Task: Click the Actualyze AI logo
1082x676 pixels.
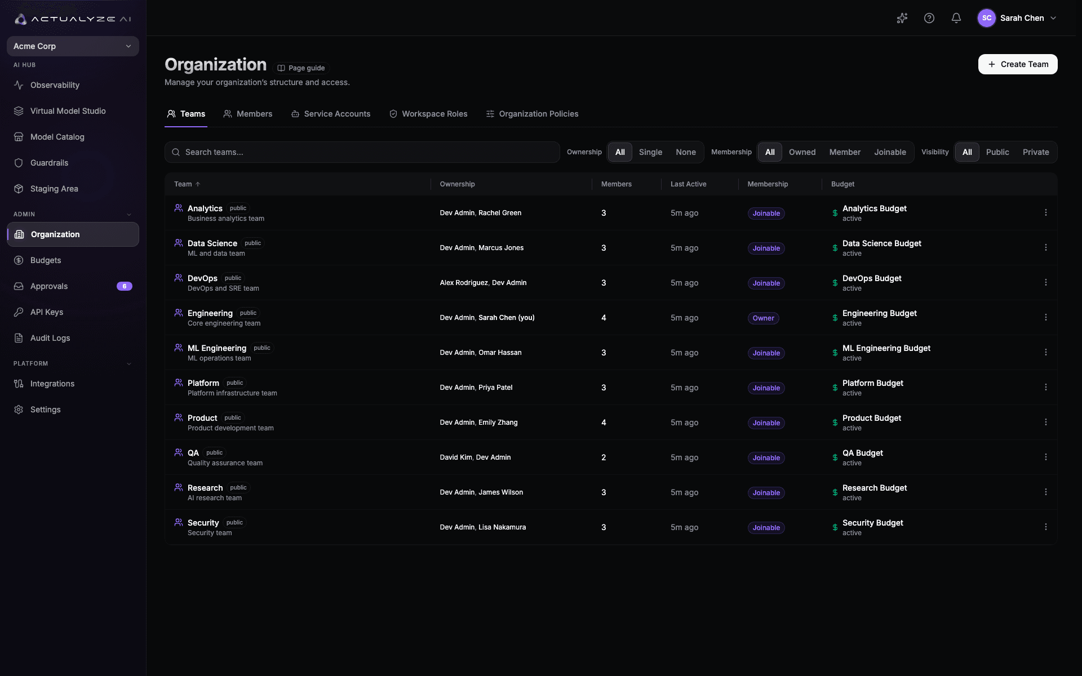Action: 73,19
